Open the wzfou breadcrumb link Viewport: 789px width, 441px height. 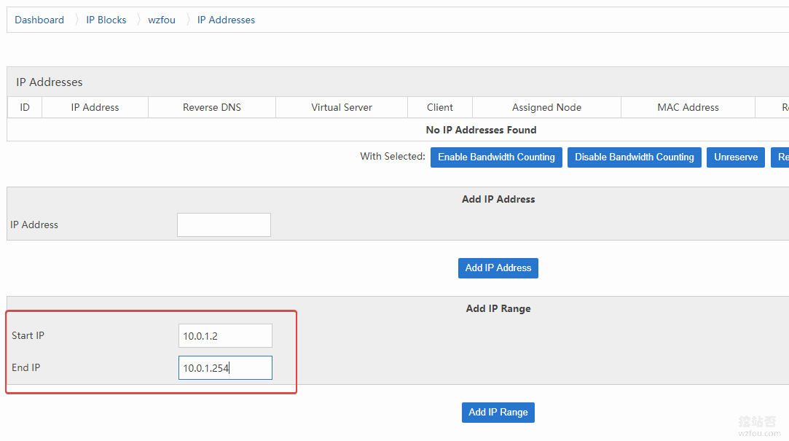[x=162, y=20]
